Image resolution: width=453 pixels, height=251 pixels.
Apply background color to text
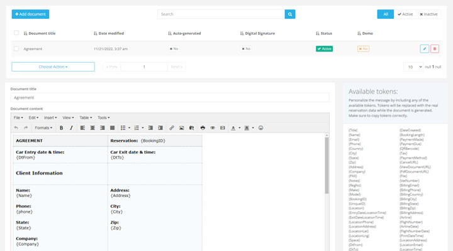[247, 127]
